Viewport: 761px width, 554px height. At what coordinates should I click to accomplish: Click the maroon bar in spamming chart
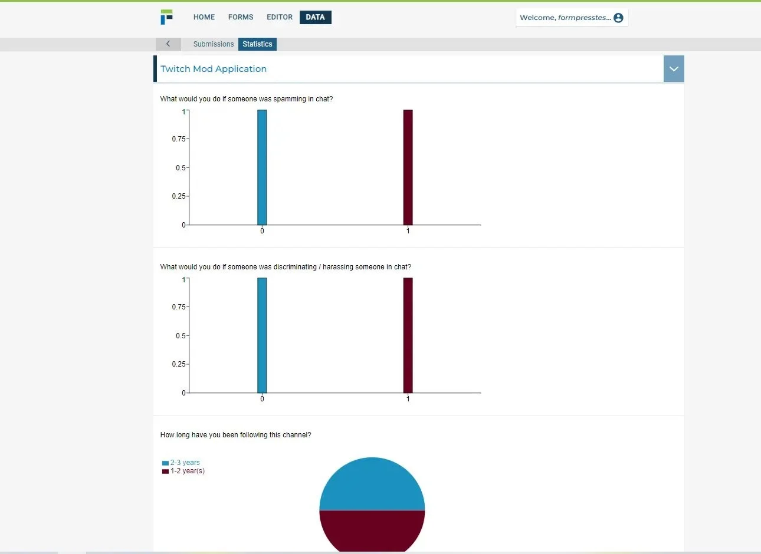coord(408,167)
